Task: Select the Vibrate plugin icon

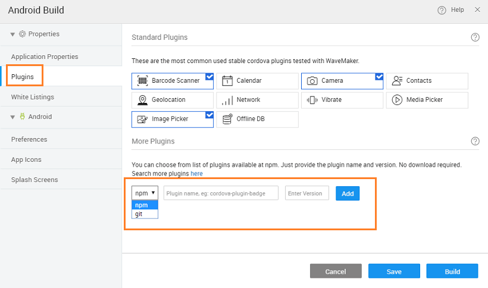Action: pyautogui.click(x=312, y=100)
